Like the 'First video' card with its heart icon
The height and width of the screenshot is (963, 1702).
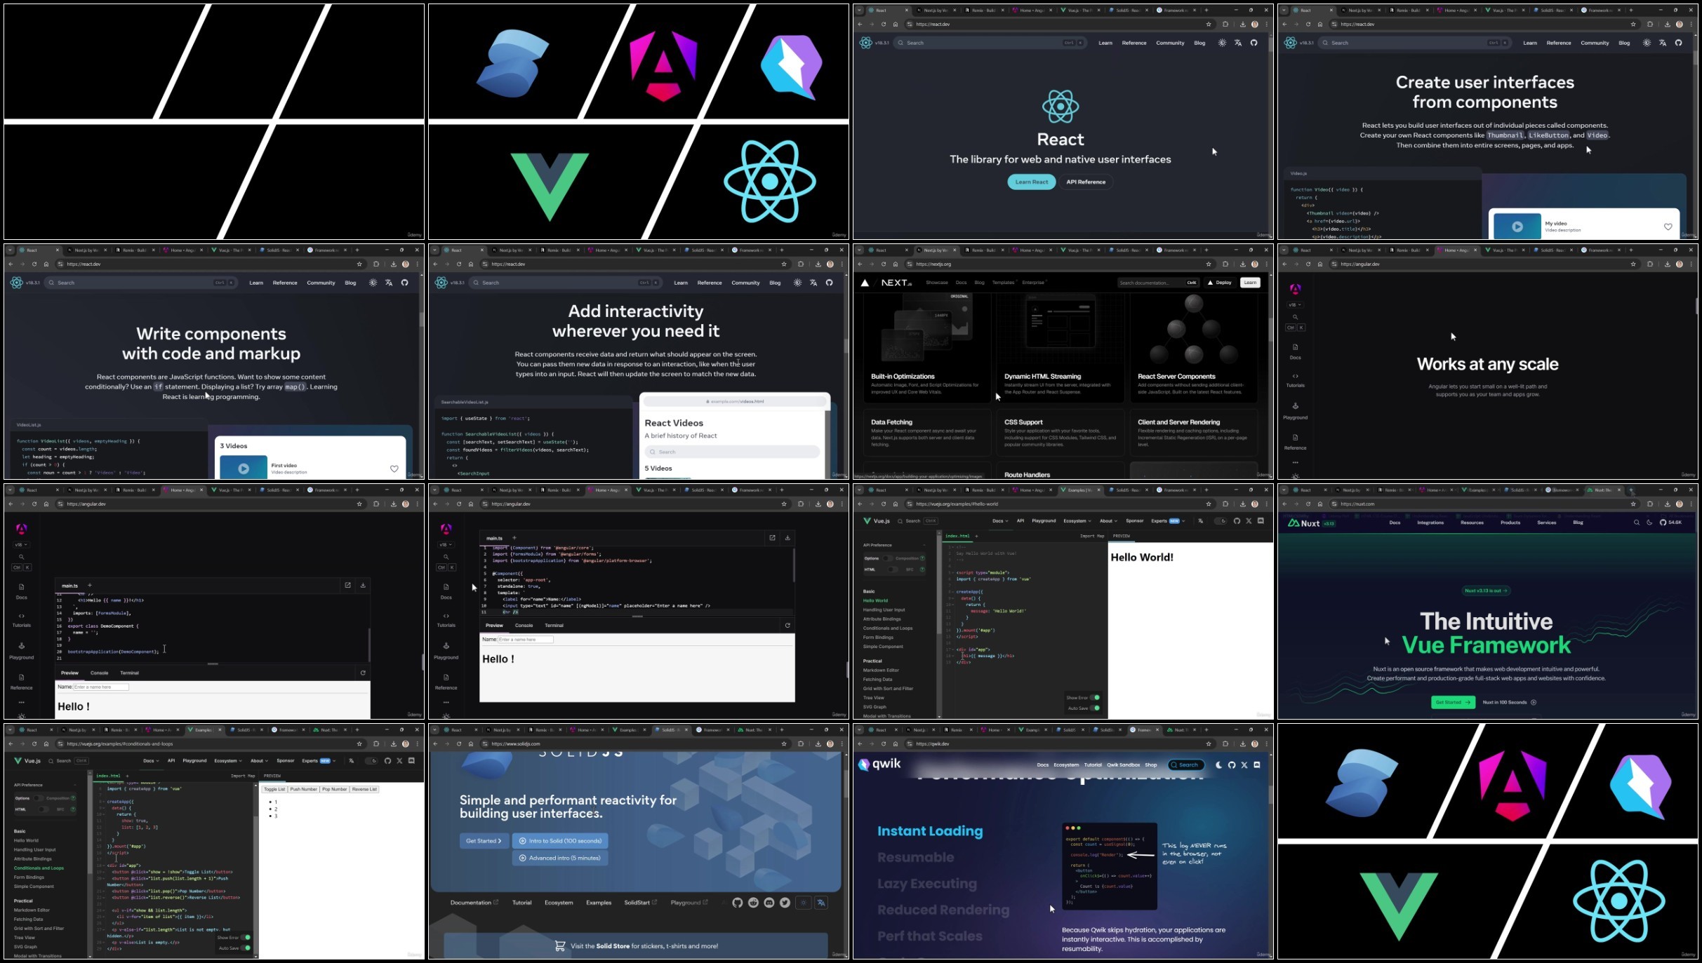(394, 469)
